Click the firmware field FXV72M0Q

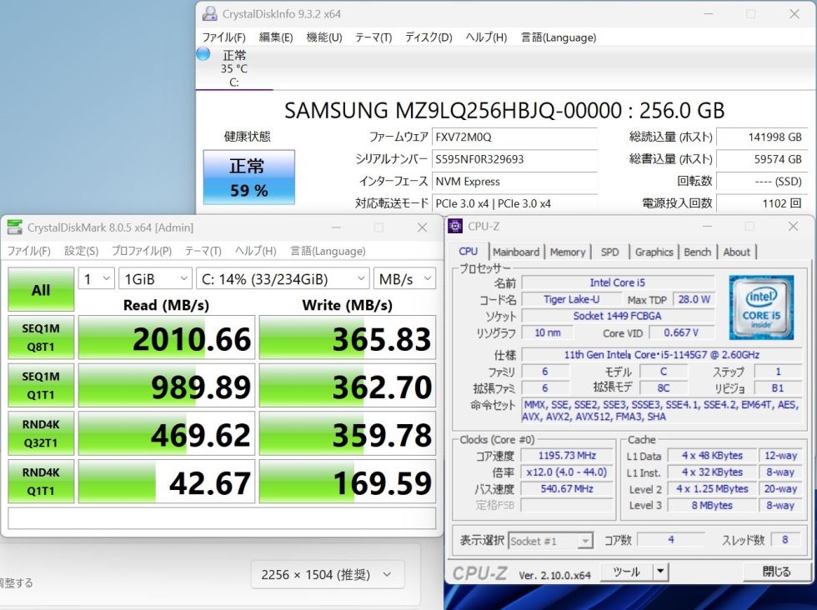click(514, 137)
